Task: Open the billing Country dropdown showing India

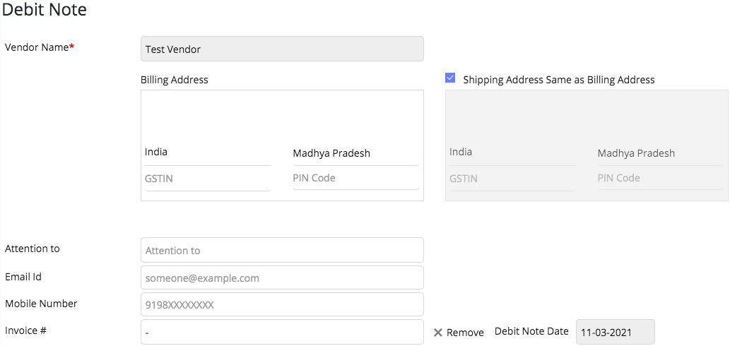Action: (207, 153)
